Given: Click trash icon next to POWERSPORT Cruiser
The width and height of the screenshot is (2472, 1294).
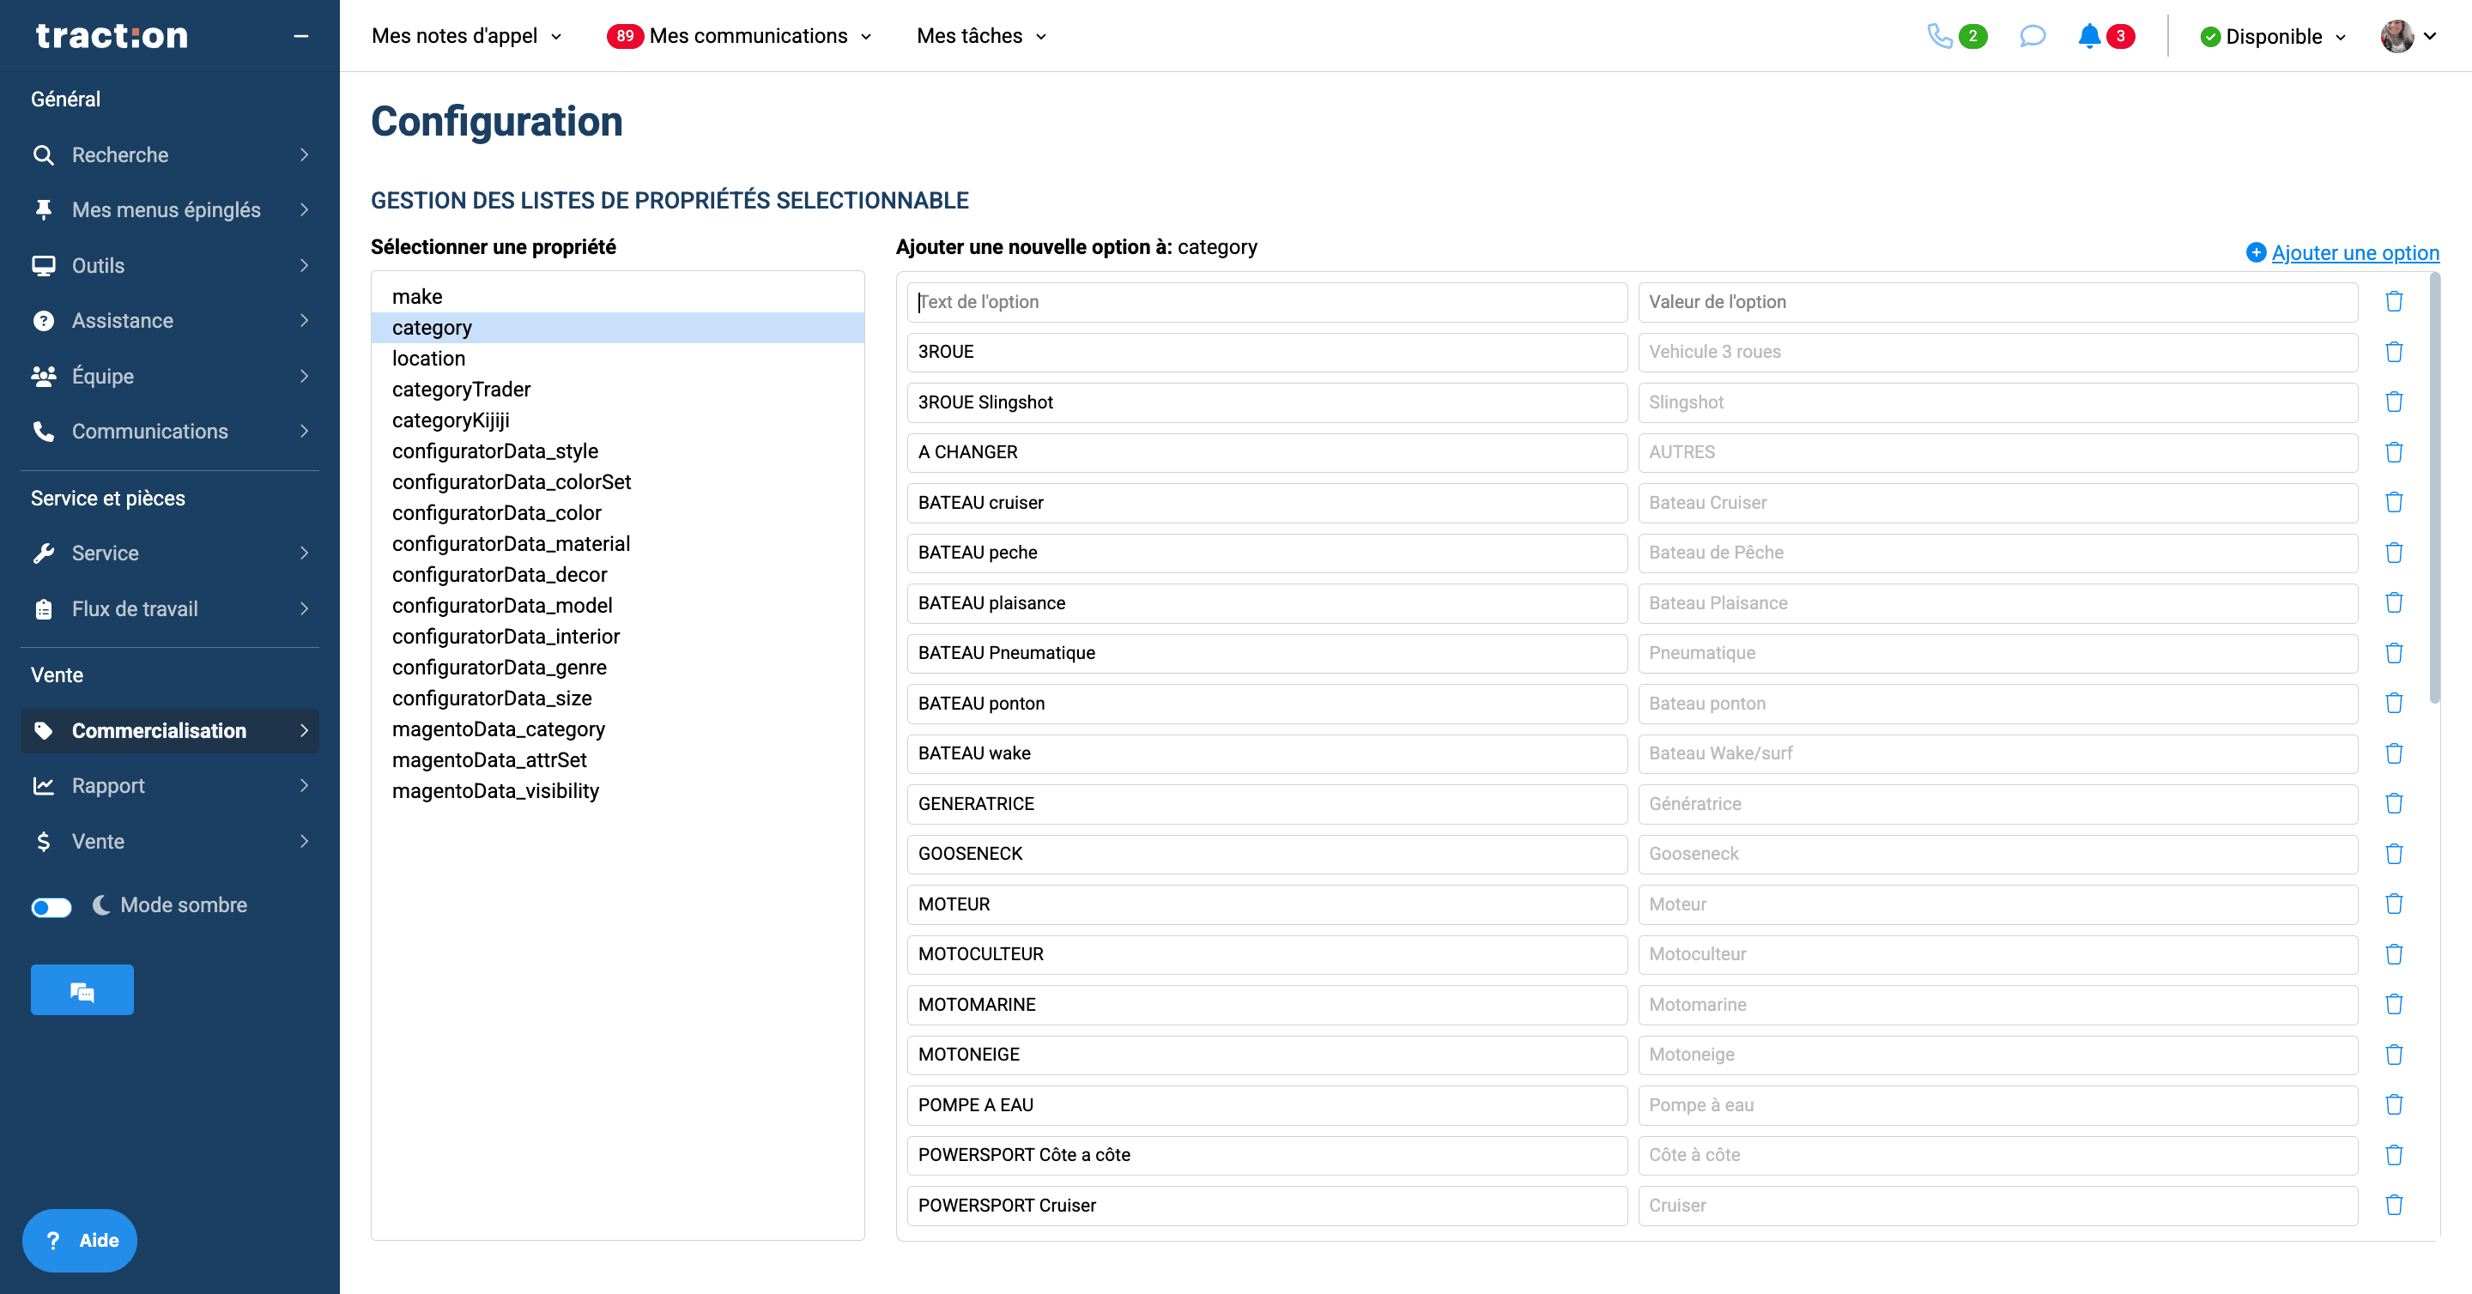Looking at the screenshot, I should [2393, 1205].
